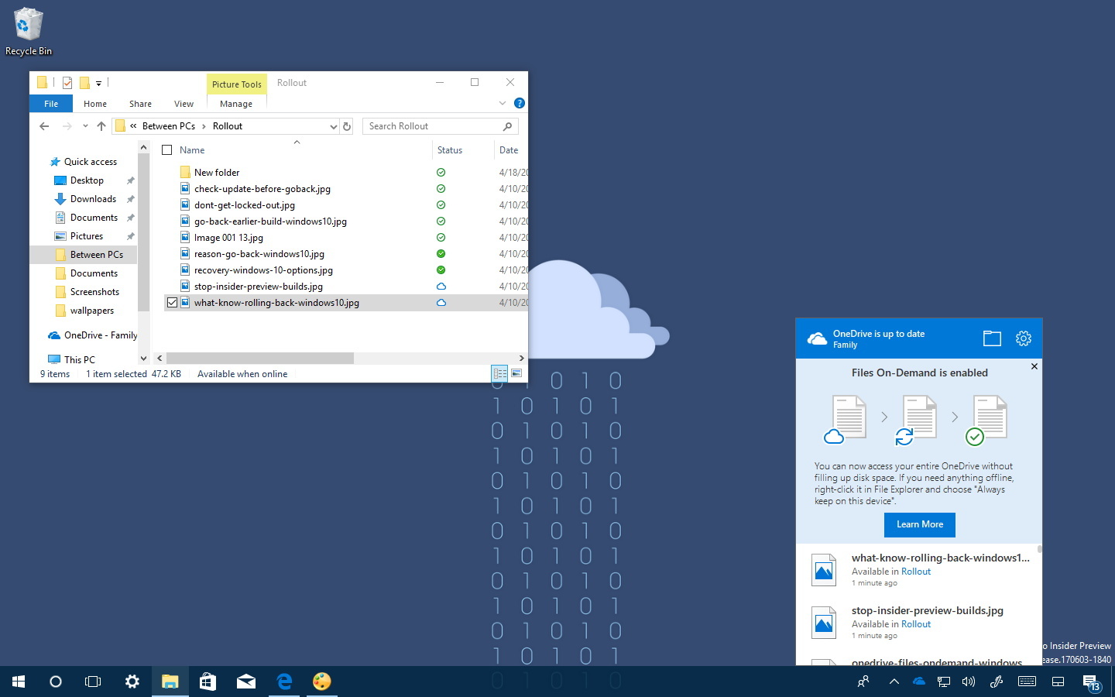Viewport: 1115px width, 697px height.
Task: Expand the address bar history dropdown
Action: (x=334, y=126)
